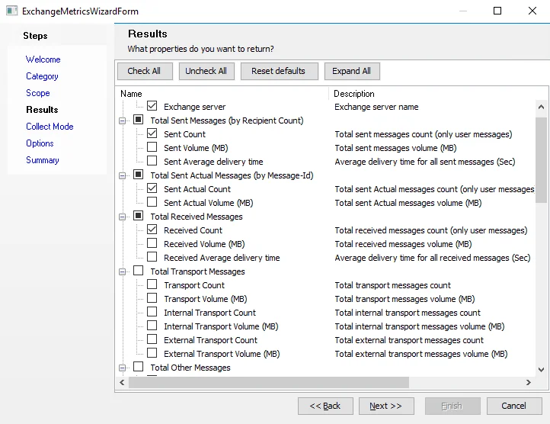The image size is (550, 424).
Task: Select the 'Received Count' row label
Action: click(193, 230)
